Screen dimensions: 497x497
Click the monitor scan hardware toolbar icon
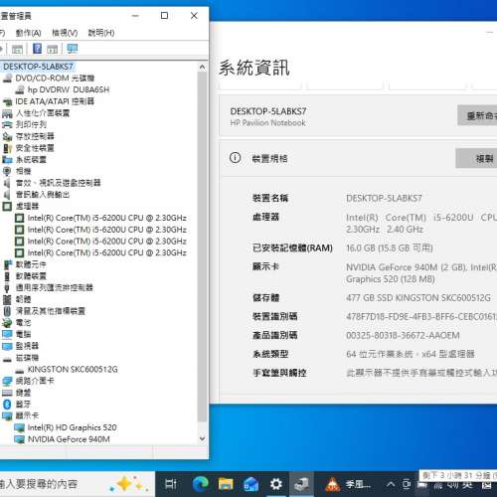point(72,49)
